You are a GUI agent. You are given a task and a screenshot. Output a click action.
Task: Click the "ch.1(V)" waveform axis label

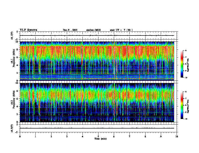click(x=12, y=35)
